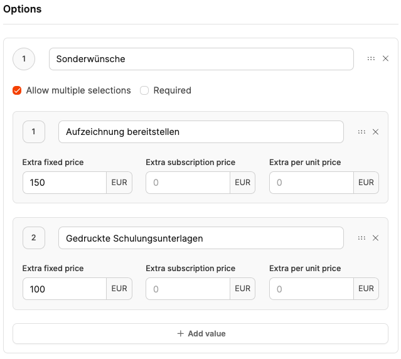Click the number 2 badge beside Gedruckte Schulungsunterlagen
This screenshot has width=401, height=359.
(x=33, y=238)
